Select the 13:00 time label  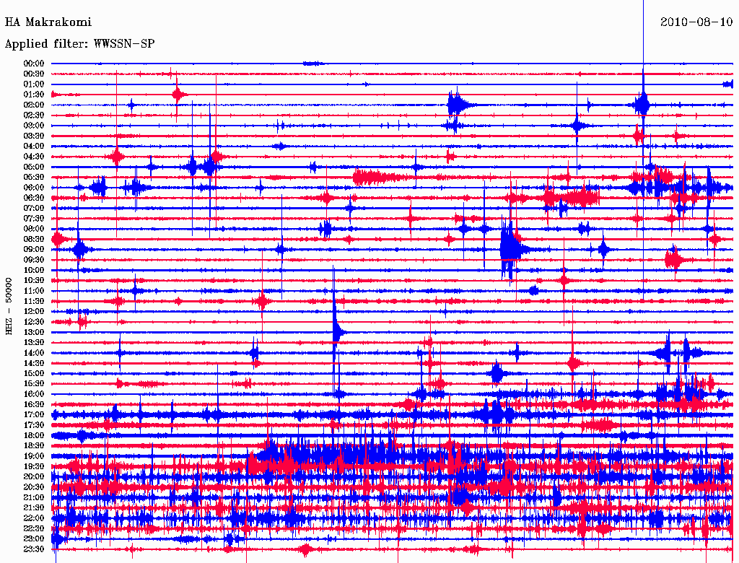[x=33, y=333]
